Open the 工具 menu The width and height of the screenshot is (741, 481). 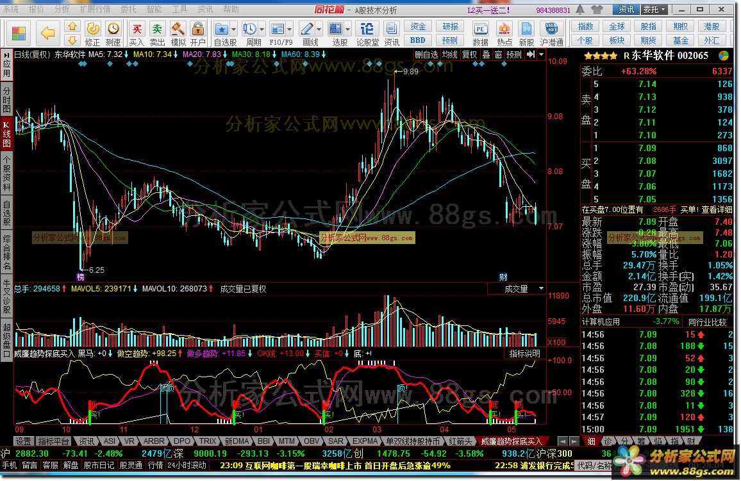[179, 10]
